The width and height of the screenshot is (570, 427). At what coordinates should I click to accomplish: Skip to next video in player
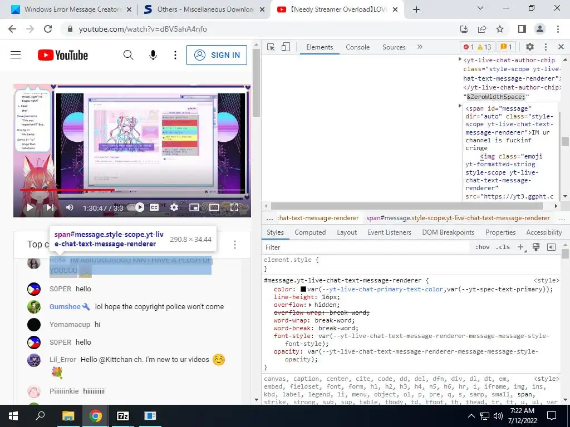click(x=50, y=207)
